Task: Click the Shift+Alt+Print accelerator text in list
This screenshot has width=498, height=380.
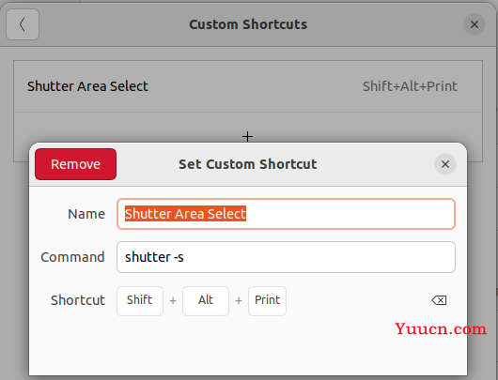Action: pyautogui.click(x=410, y=86)
